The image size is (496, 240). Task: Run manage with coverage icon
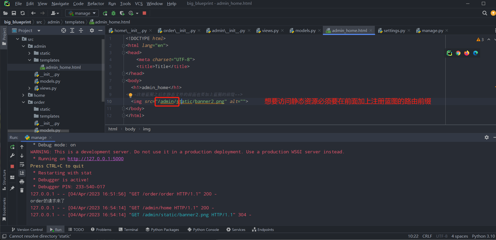click(122, 13)
